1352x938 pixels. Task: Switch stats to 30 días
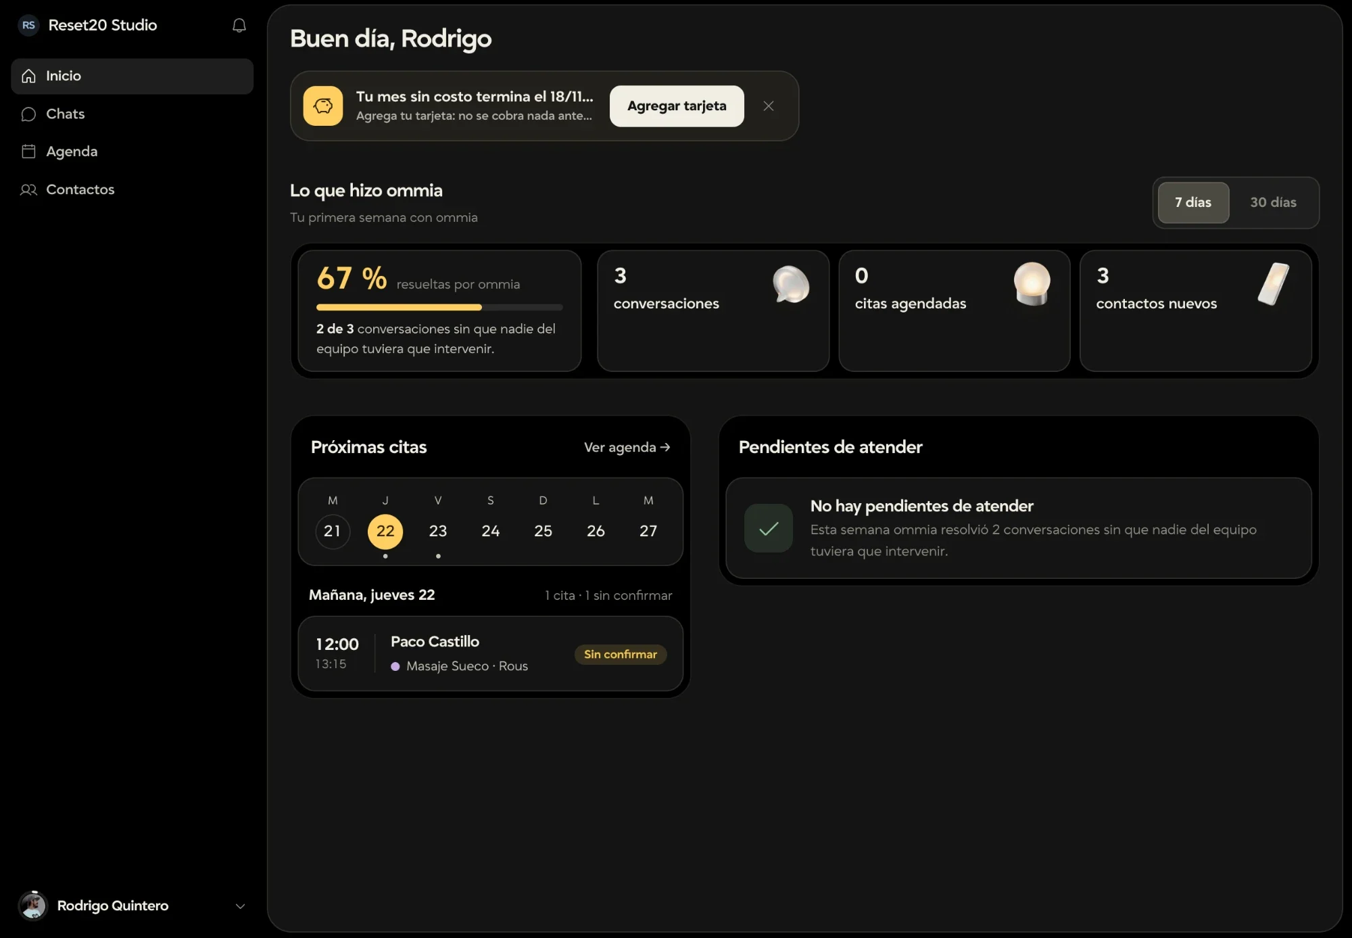1273,202
